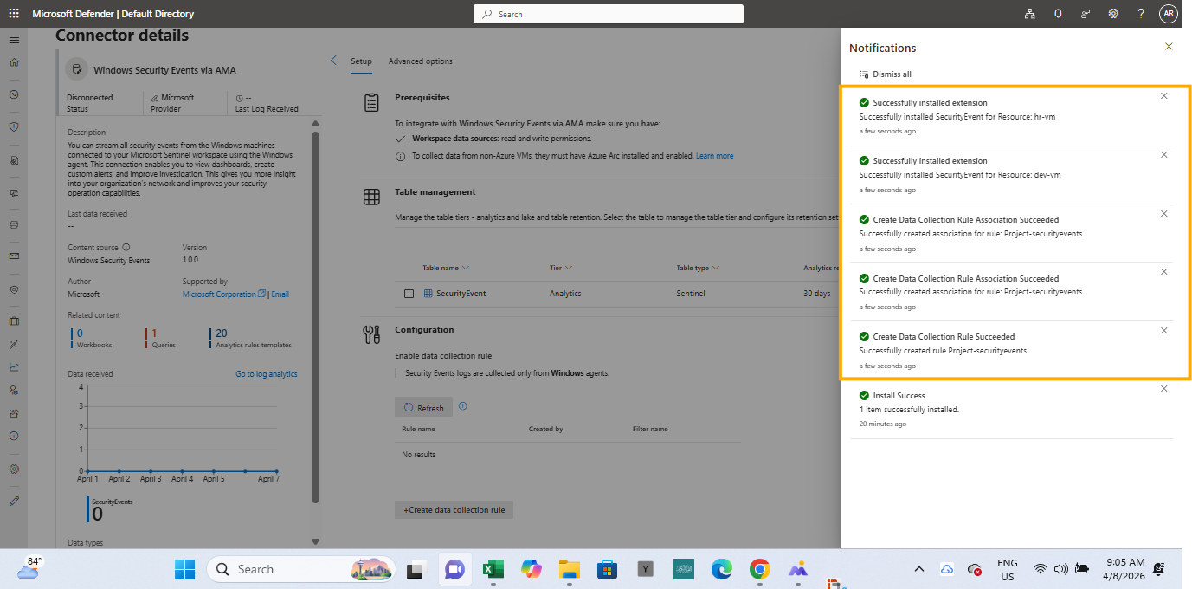This screenshot has width=1192, height=589.
Task: Click the 0 Workbooks related content
Action: click(90, 338)
